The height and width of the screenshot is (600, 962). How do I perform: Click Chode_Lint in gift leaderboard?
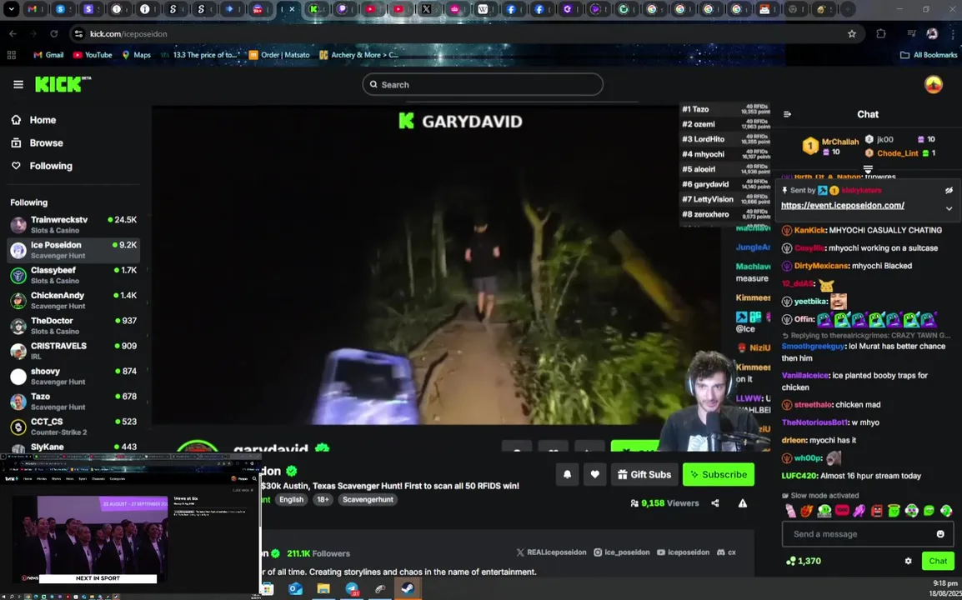(x=897, y=153)
